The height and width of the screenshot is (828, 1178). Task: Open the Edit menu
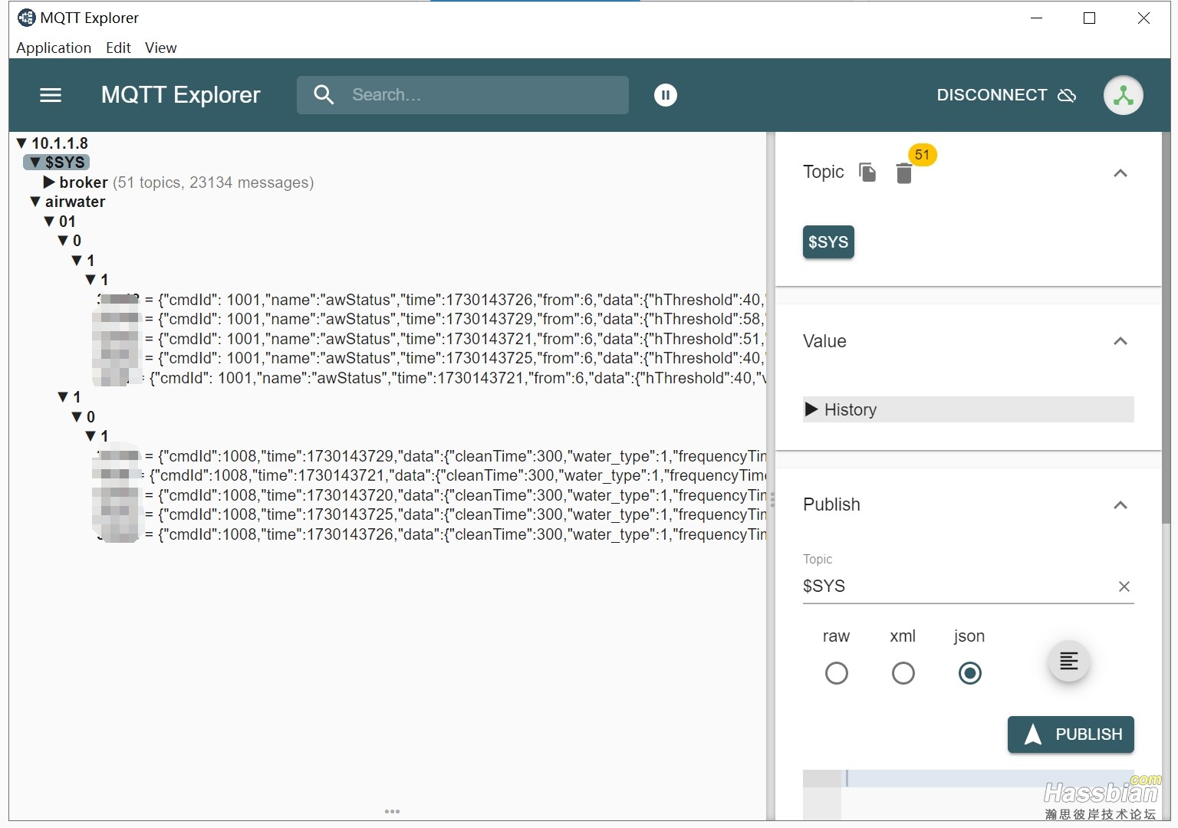click(118, 48)
